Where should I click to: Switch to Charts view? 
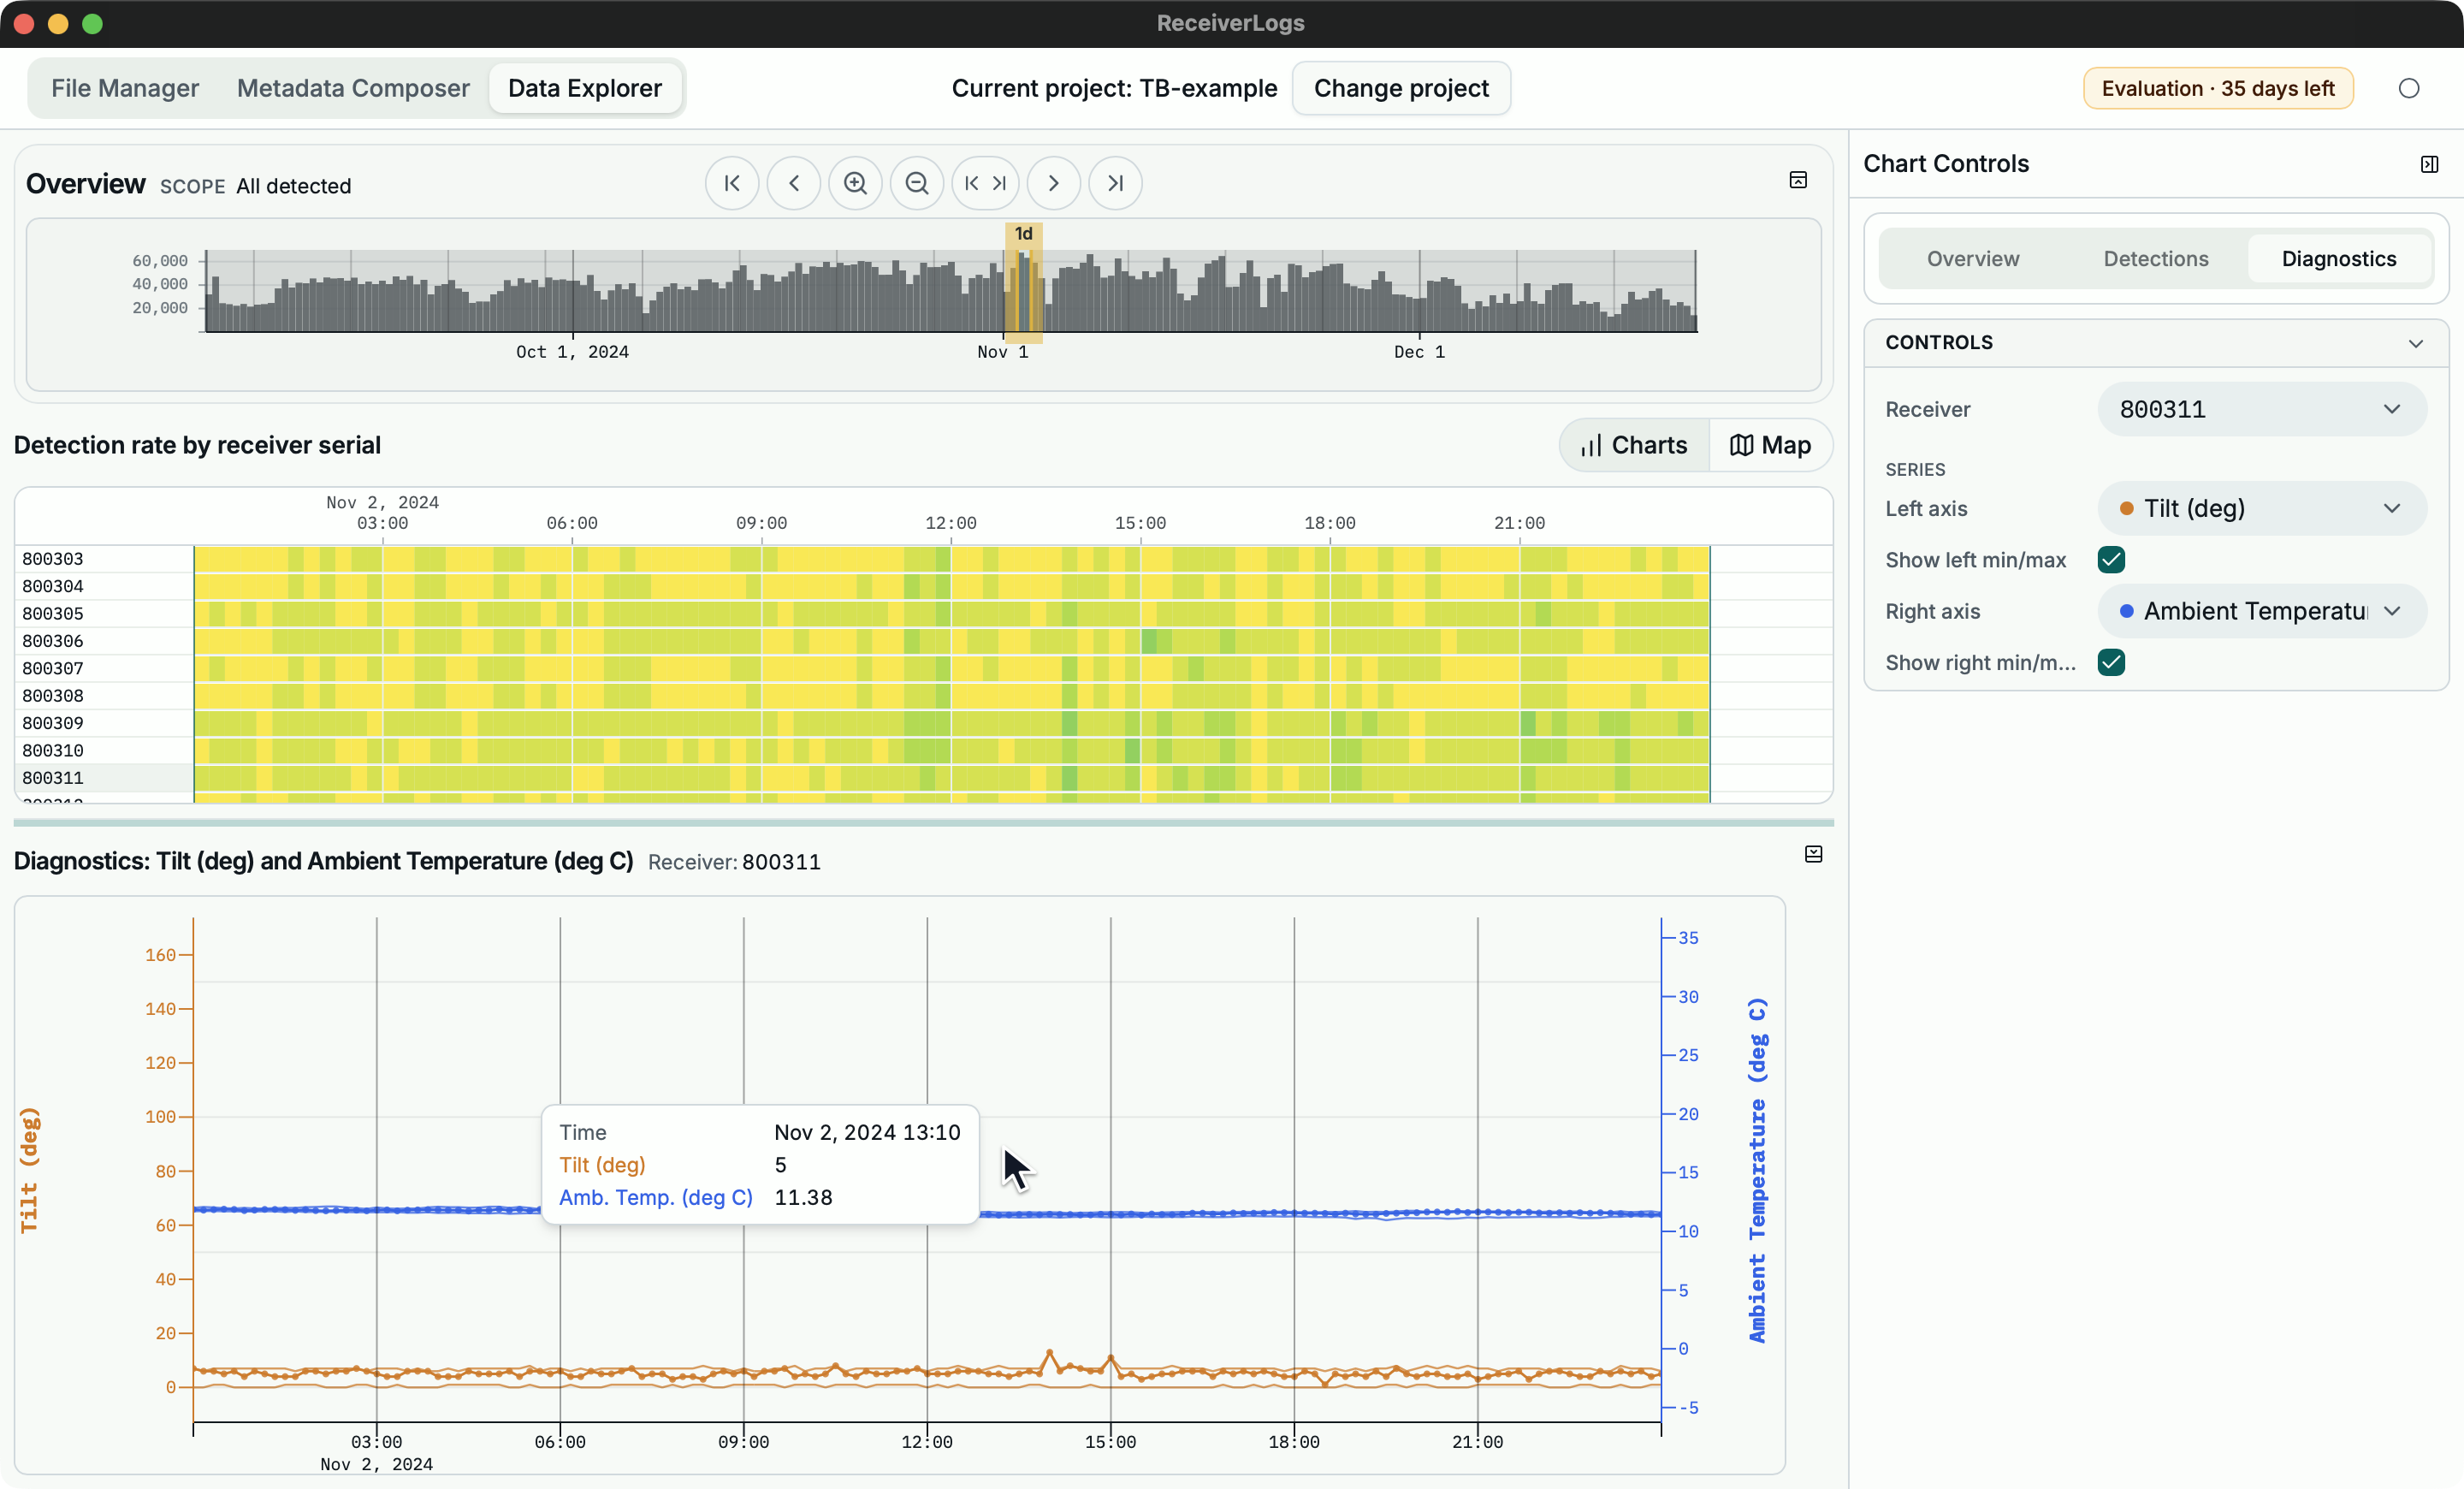tap(1634, 445)
